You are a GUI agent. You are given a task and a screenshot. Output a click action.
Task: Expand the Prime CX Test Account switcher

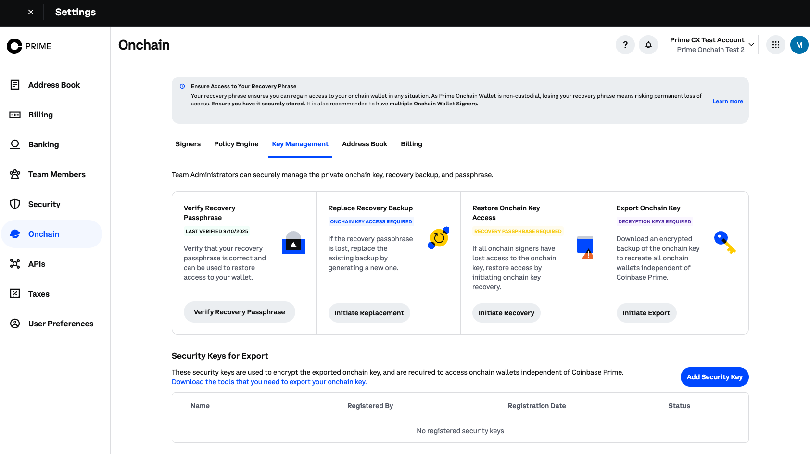pyautogui.click(x=712, y=44)
